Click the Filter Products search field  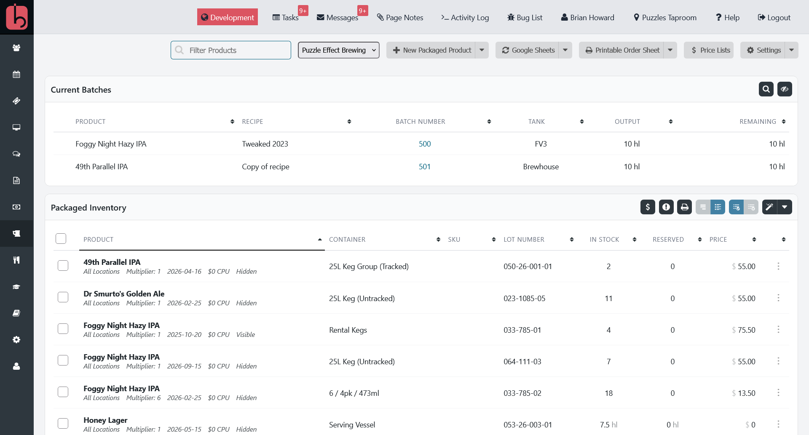tap(231, 50)
